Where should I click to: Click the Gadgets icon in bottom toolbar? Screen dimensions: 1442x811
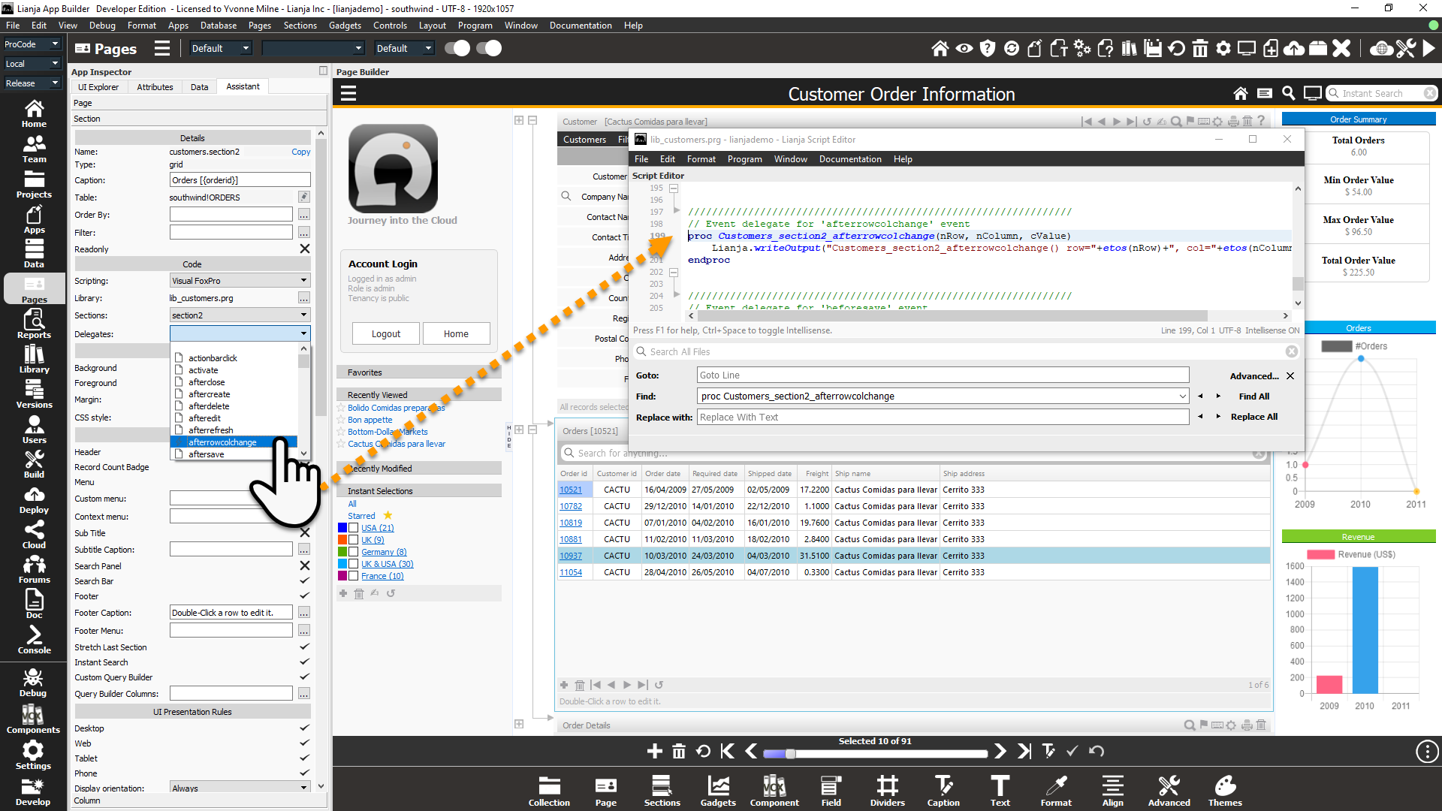(718, 791)
